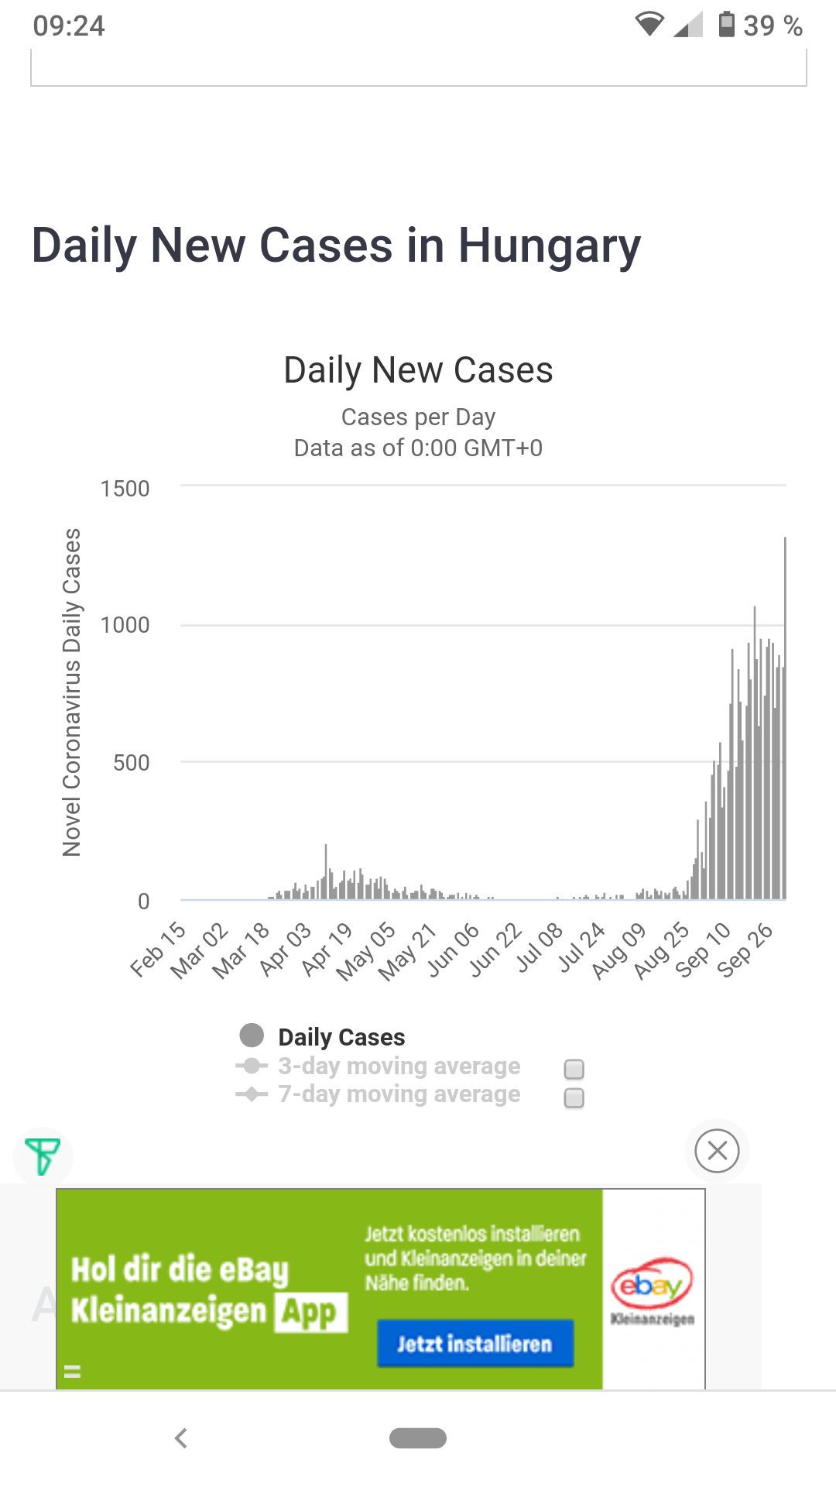Viewport: 836px width, 1487px height.
Task: Enable the 3-day moving average checkbox
Action: click(x=574, y=1070)
